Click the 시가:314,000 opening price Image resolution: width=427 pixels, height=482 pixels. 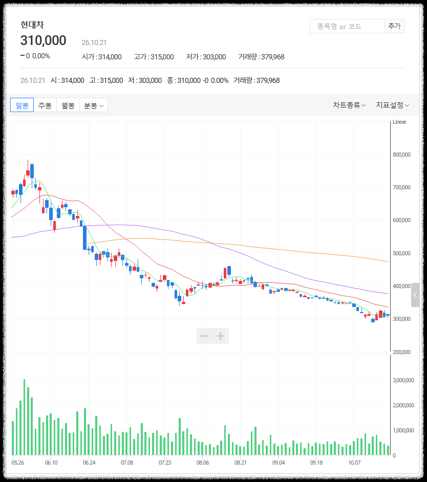pyautogui.click(x=101, y=57)
